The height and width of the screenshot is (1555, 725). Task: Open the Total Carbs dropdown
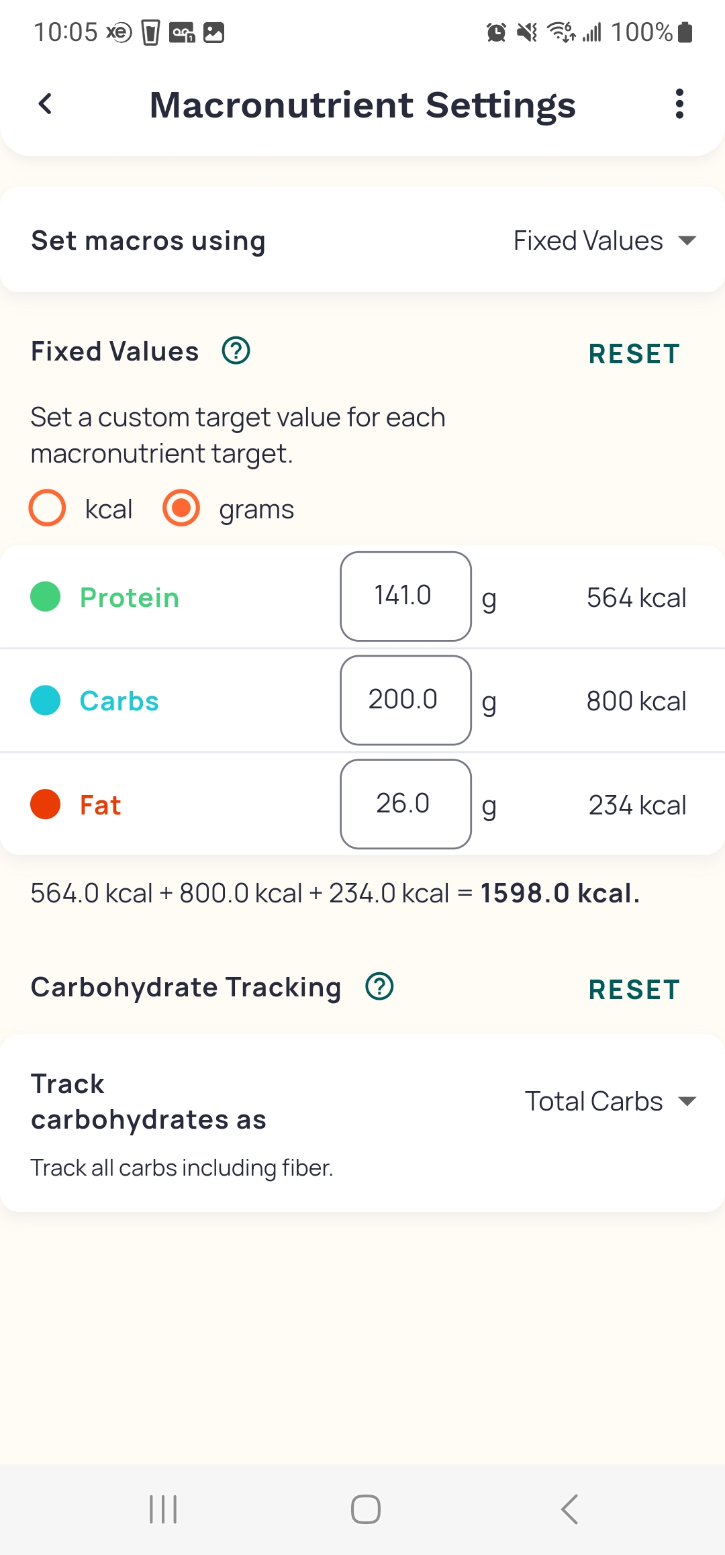click(611, 1101)
